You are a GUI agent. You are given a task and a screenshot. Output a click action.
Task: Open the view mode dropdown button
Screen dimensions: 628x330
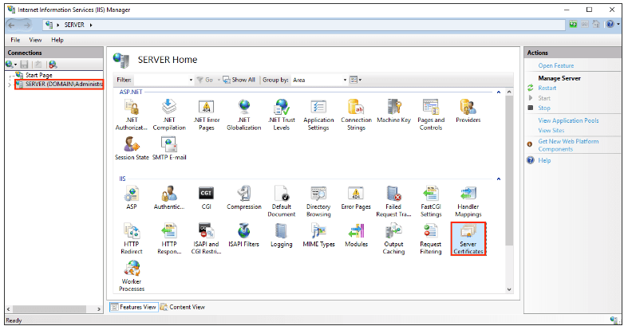point(356,80)
